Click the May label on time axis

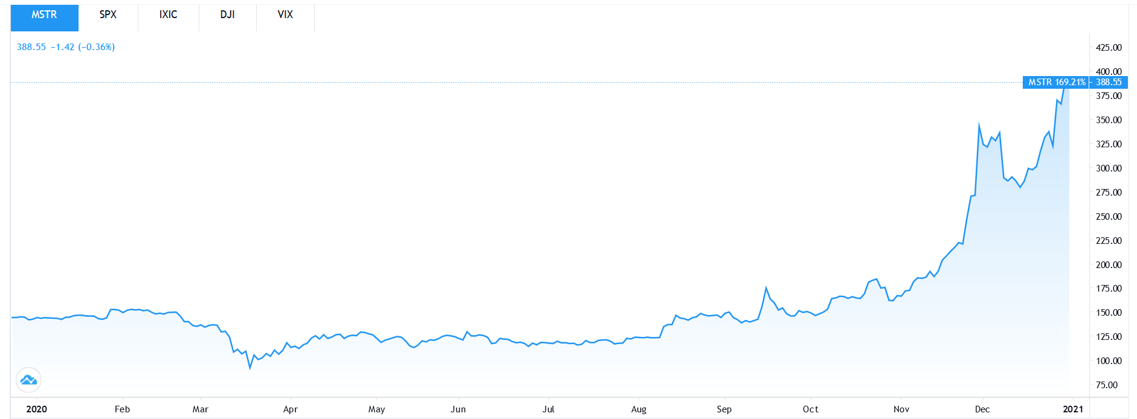376,409
